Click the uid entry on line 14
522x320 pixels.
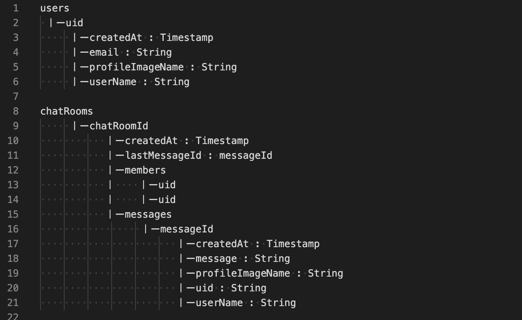[167, 200]
